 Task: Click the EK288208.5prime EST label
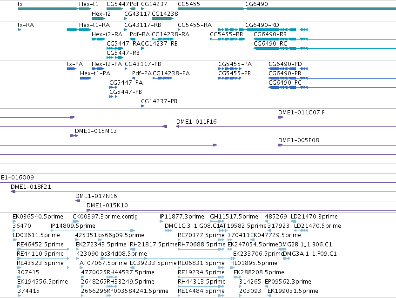pyautogui.click(x=259, y=272)
